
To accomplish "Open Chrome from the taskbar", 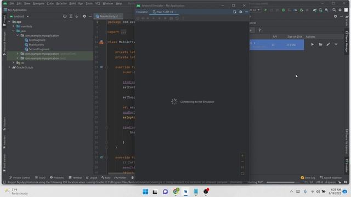I will pyautogui.click(x=176, y=192).
